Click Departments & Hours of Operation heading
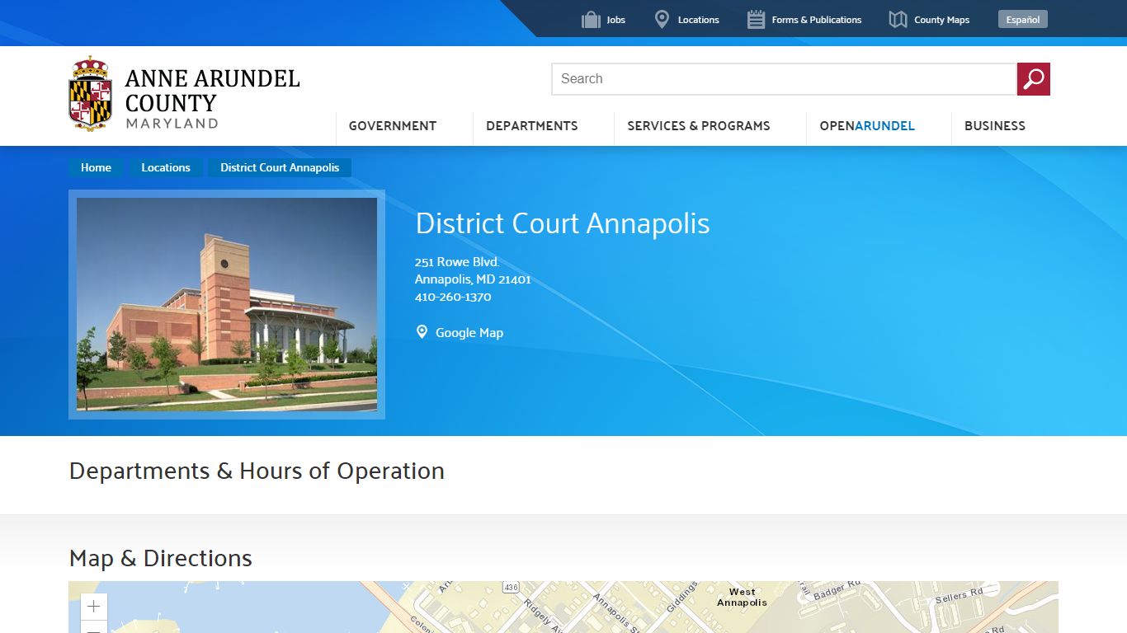Screen dimensions: 1127x633 [x=257, y=471]
